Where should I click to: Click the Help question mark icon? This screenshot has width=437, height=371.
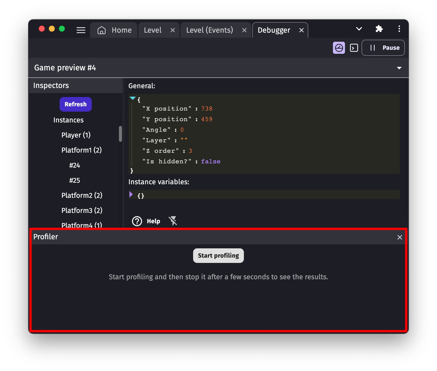(x=137, y=221)
